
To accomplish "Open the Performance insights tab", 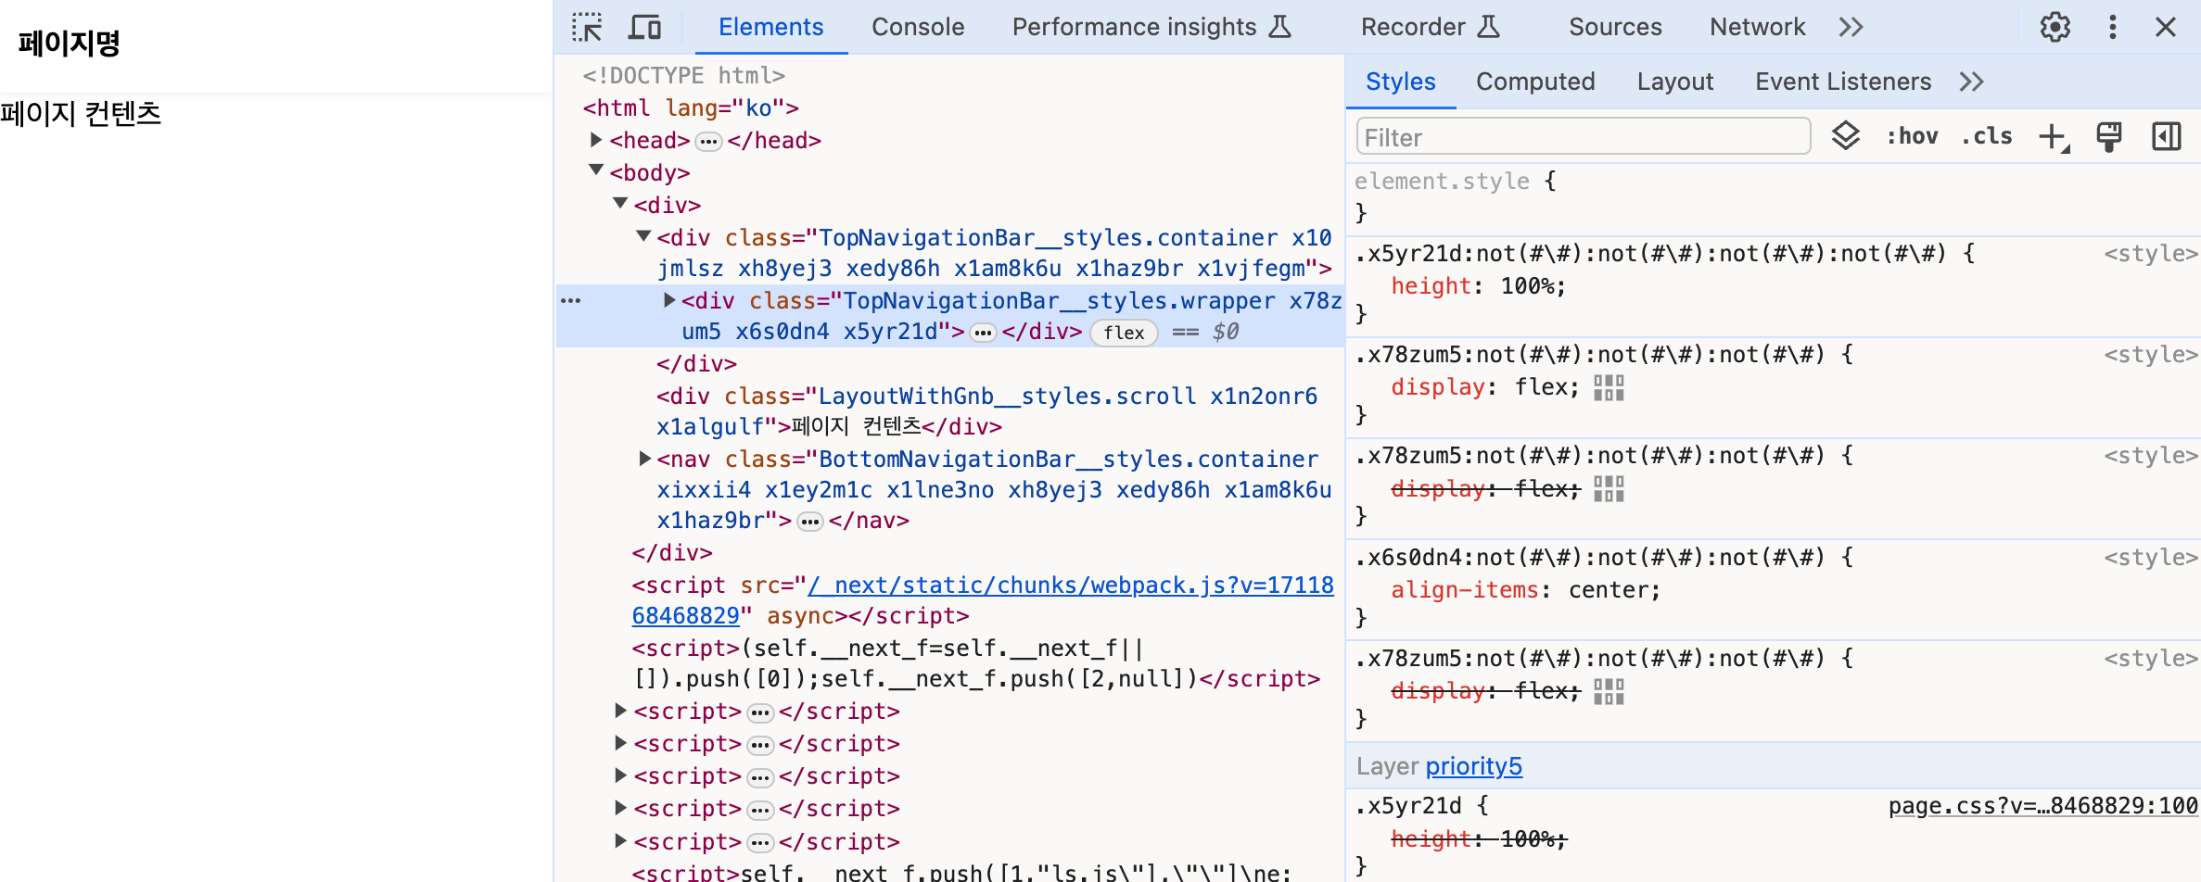I will 1151,27.
